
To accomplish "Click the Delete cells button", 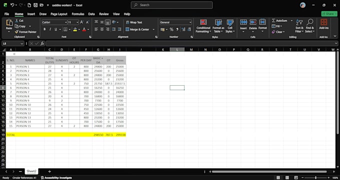I will 253,26.
